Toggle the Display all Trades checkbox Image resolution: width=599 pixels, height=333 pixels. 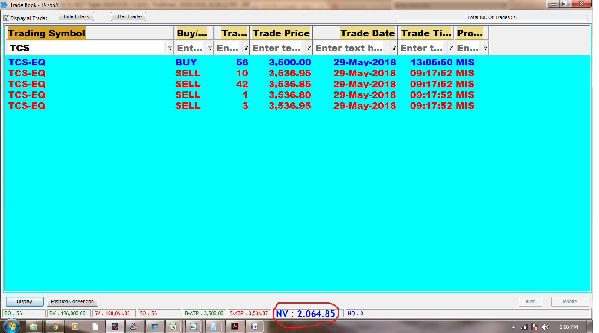(6, 18)
